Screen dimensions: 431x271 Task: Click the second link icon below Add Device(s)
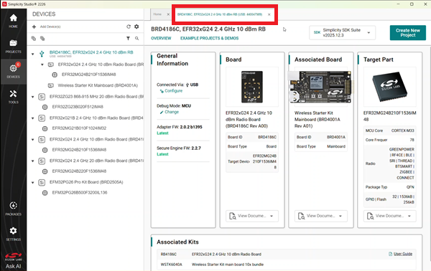point(42,39)
